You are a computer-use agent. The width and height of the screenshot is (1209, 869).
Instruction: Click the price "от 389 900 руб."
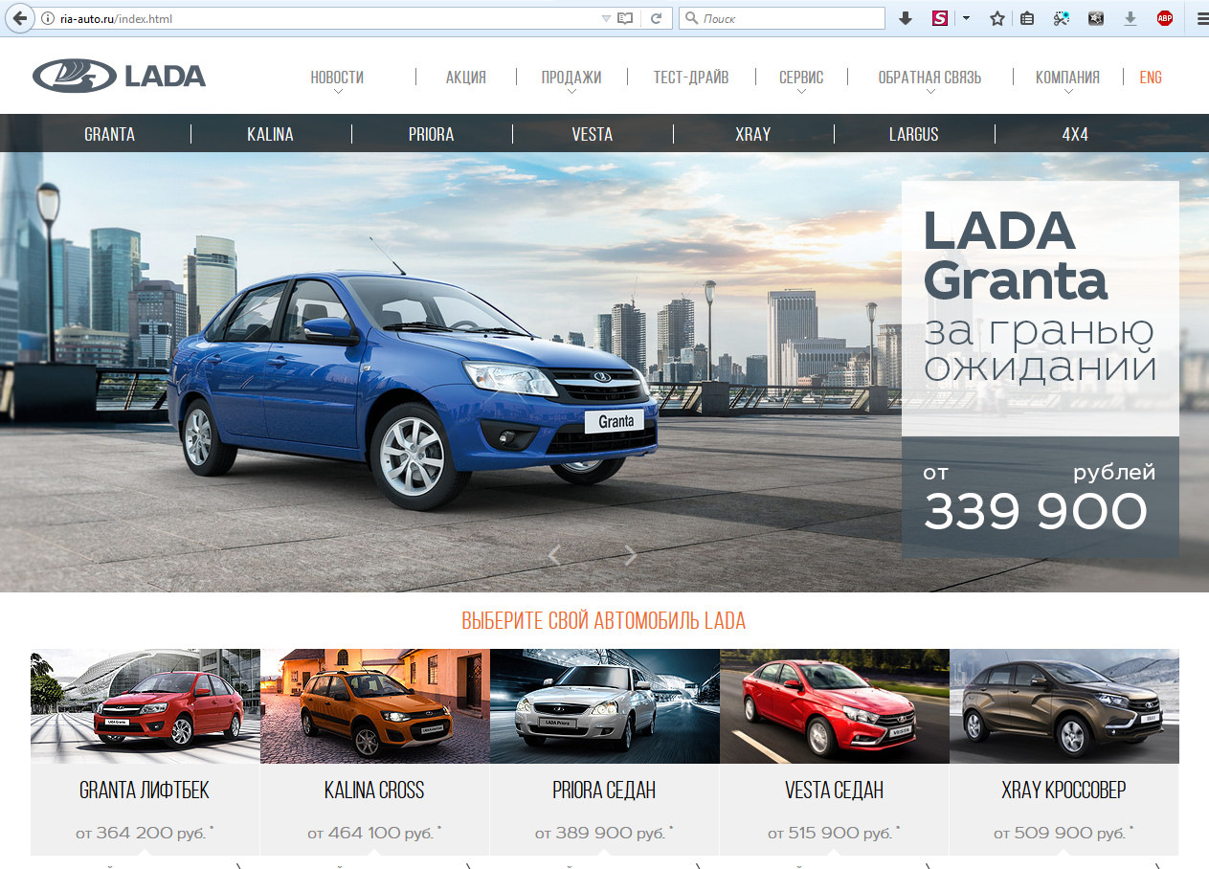coord(600,834)
